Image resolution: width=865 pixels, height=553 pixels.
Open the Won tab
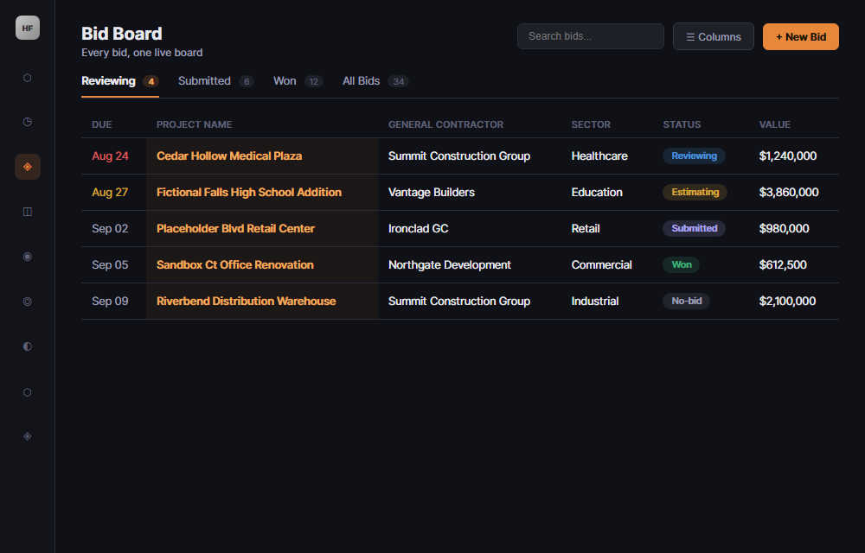[298, 81]
